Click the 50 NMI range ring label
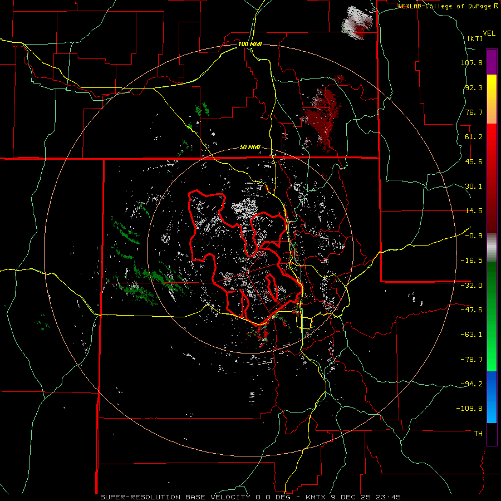This screenshot has width=501, height=501. pos(250,147)
